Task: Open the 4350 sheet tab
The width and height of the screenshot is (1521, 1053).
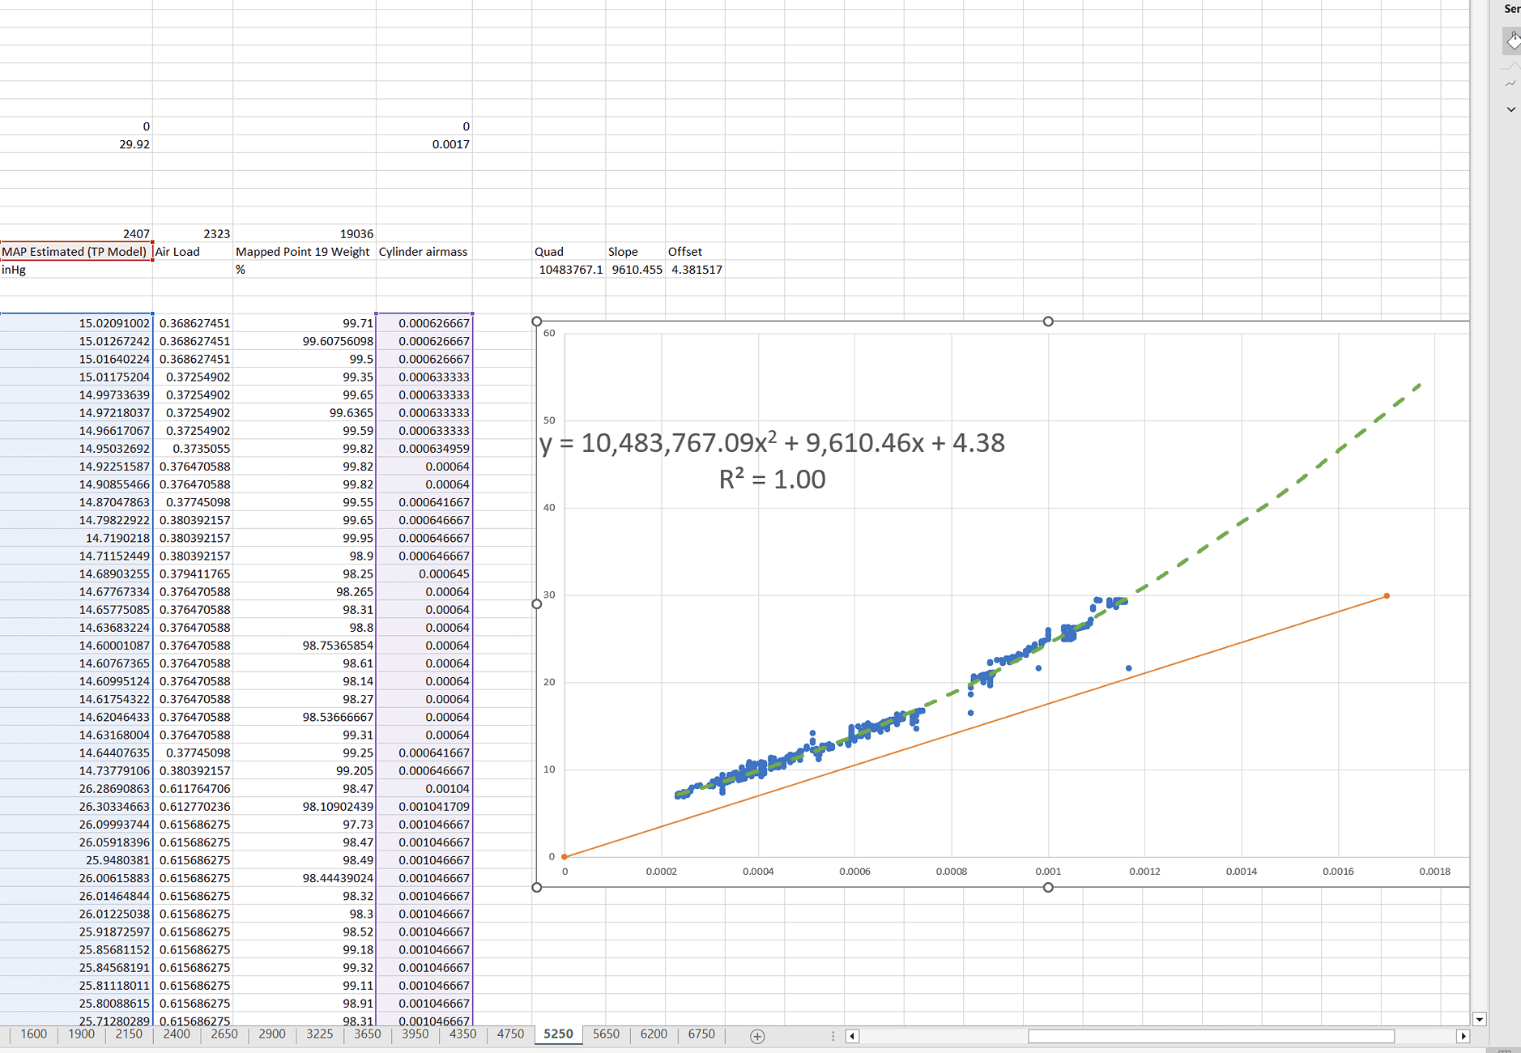Action: [x=463, y=1034]
